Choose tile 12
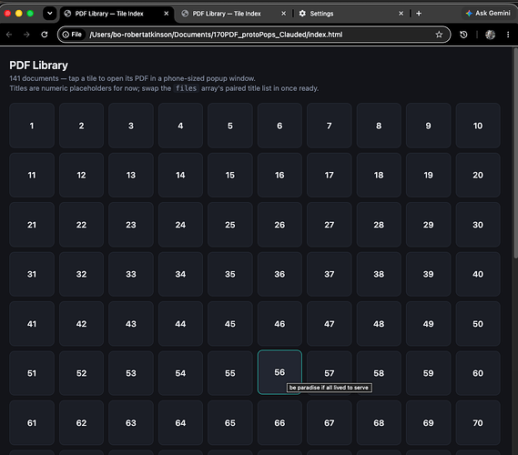The height and width of the screenshot is (455, 518). click(x=81, y=175)
